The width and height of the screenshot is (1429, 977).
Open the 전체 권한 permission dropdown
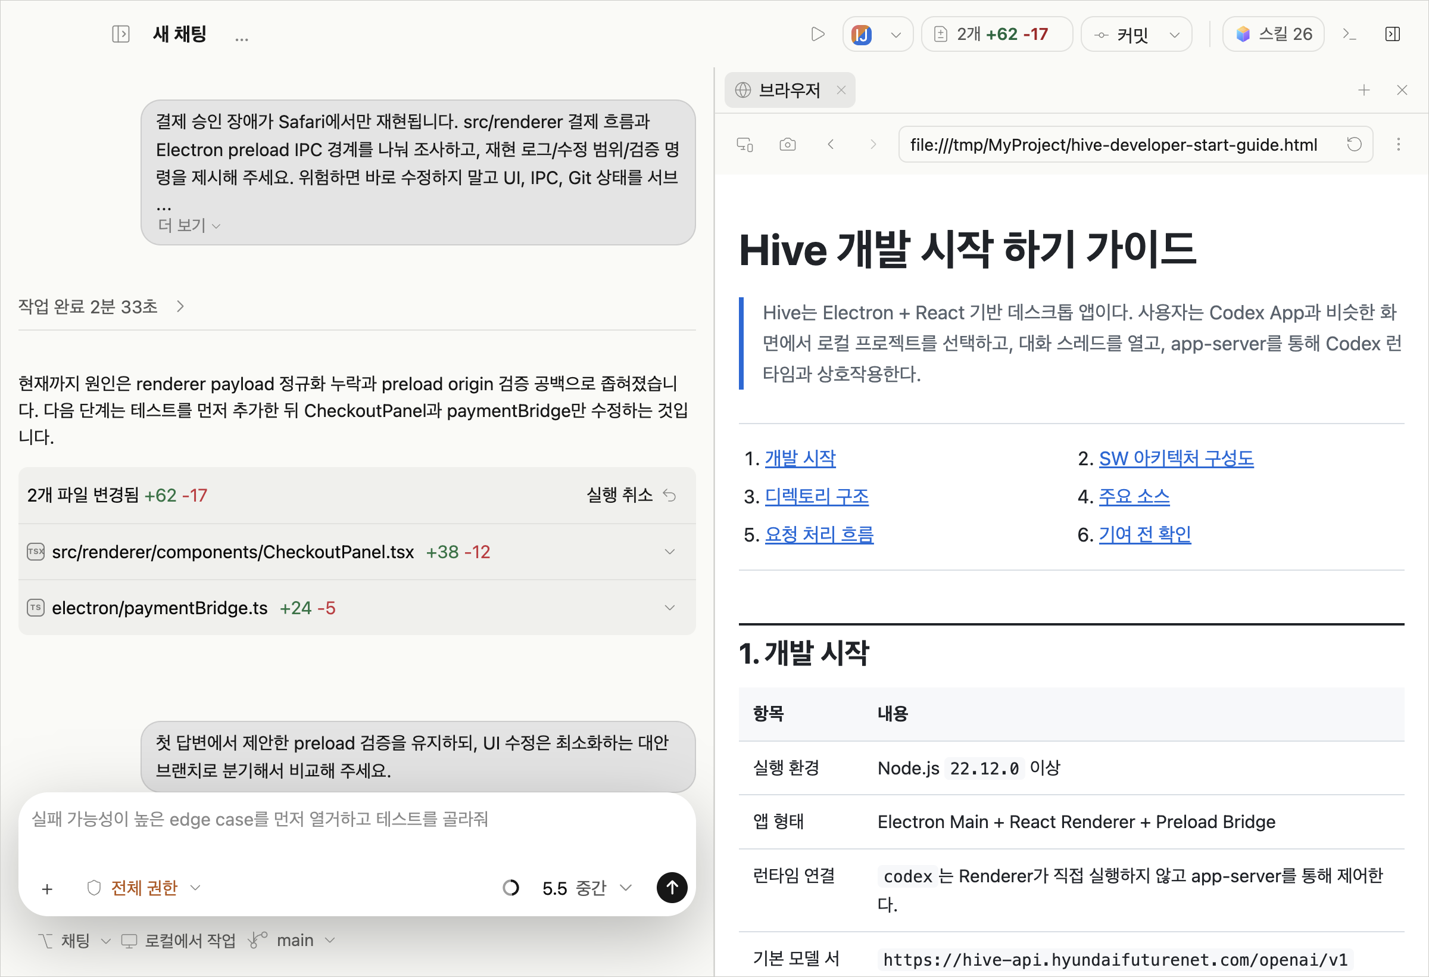pyautogui.click(x=144, y=887)
